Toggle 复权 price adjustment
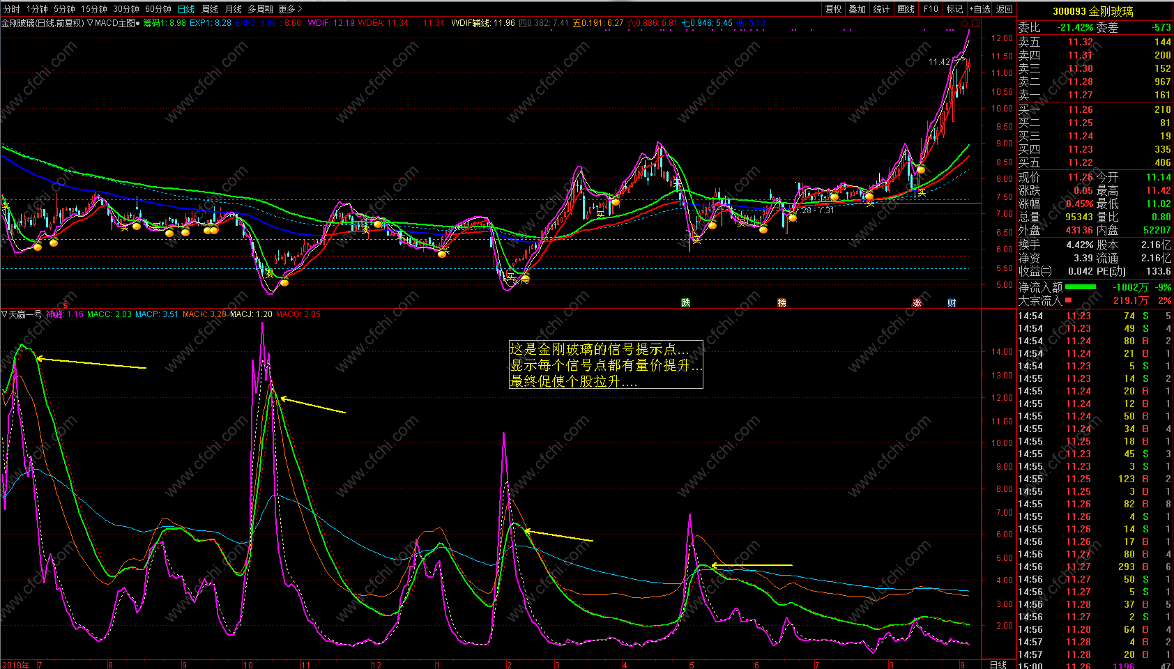The height and width of the screenshot is (669, 1174). click(833, 9)
